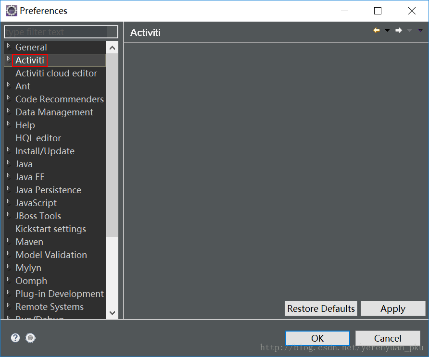
Task: Expand the Help tree node
Action: pos(9,123)
